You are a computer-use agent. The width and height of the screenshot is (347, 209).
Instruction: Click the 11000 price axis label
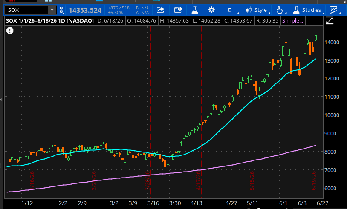point(332,97)
